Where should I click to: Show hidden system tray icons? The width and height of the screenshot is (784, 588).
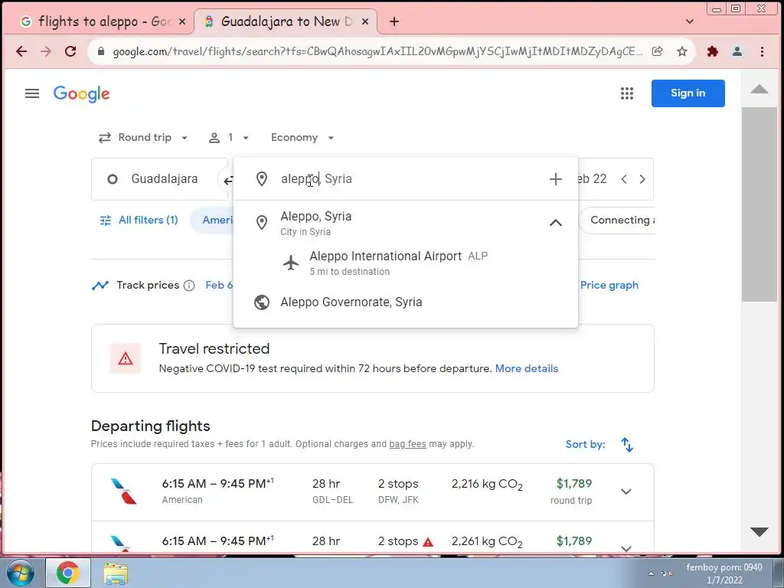click(x=651, y=573)
